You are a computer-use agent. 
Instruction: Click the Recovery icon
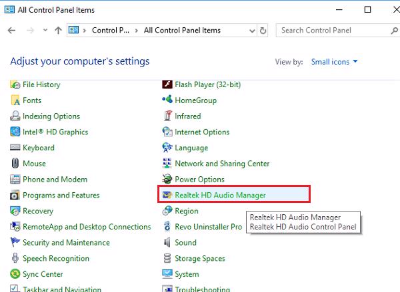(15, 211)
